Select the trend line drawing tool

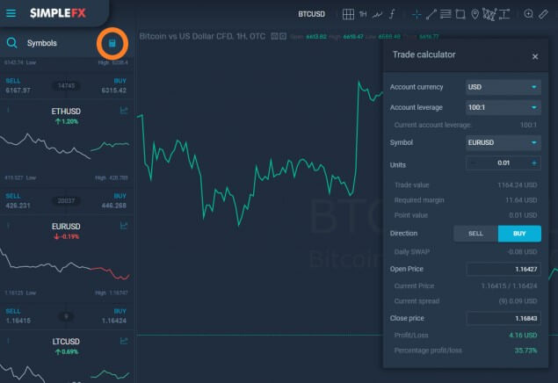[431, 14]
